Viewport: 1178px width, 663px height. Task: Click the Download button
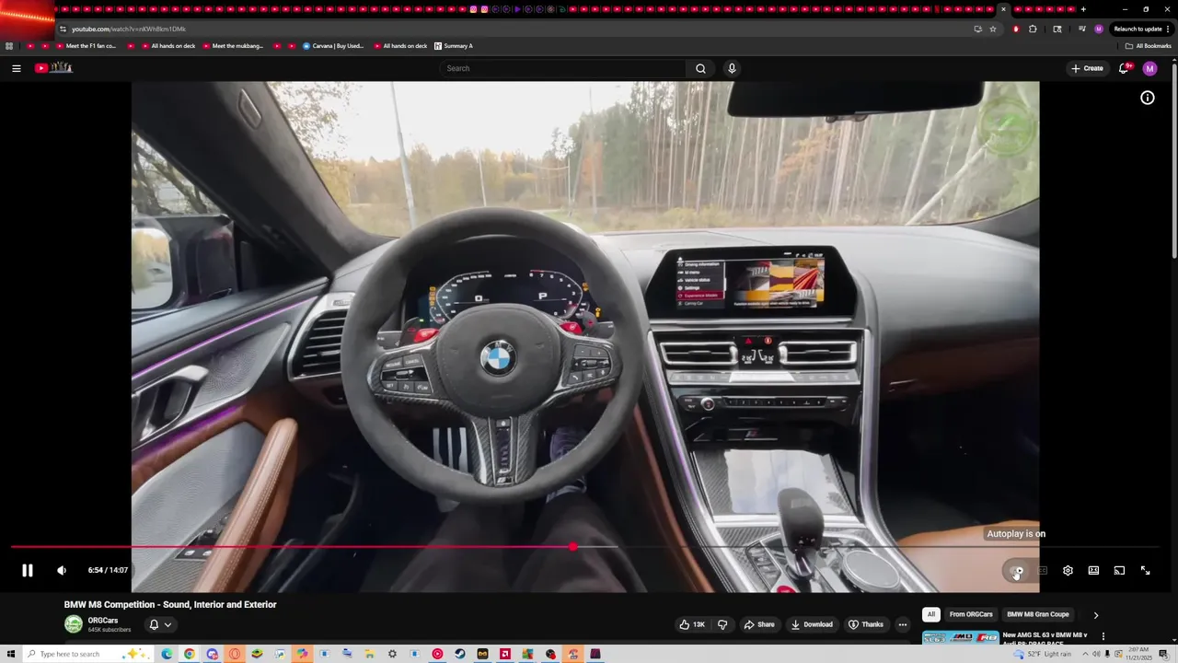point(812,624)
